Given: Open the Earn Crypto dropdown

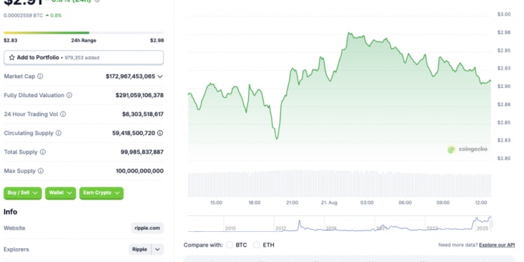Looking at the screenshot, I should [101, 193].
